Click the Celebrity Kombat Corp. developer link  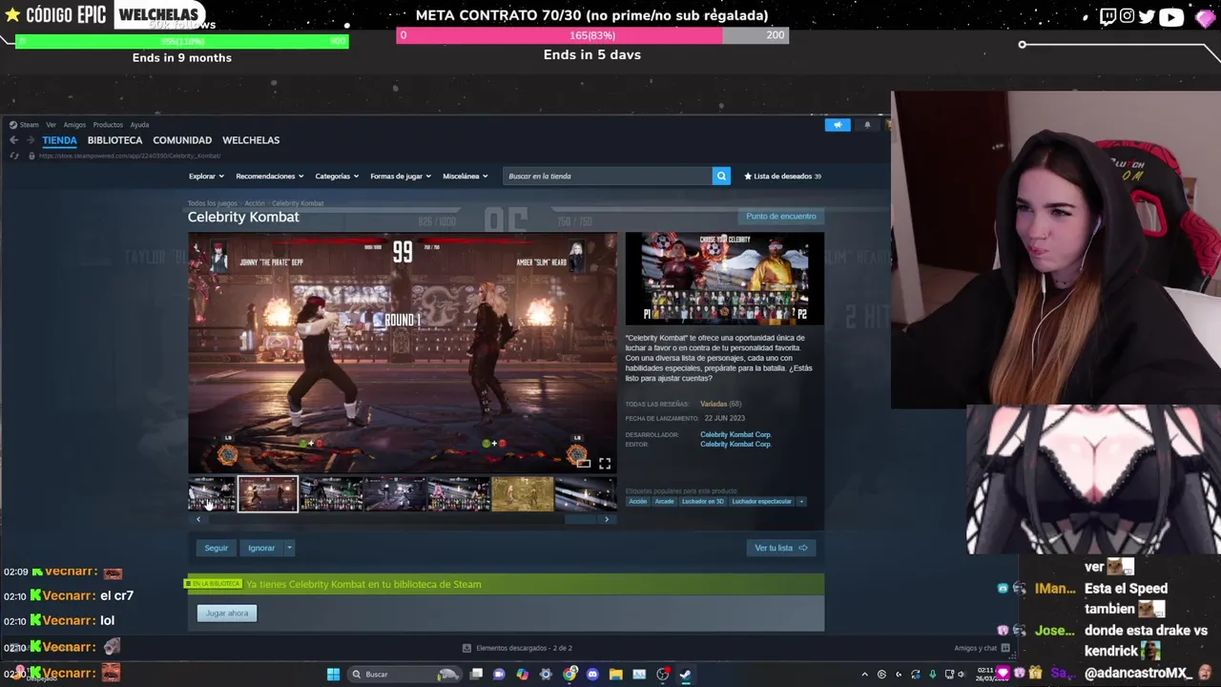pos(735,435)
